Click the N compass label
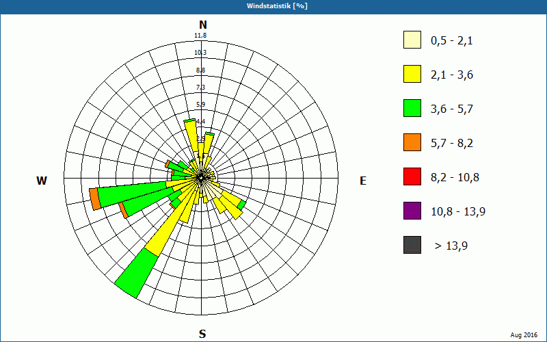 click(x=203, y=25)
